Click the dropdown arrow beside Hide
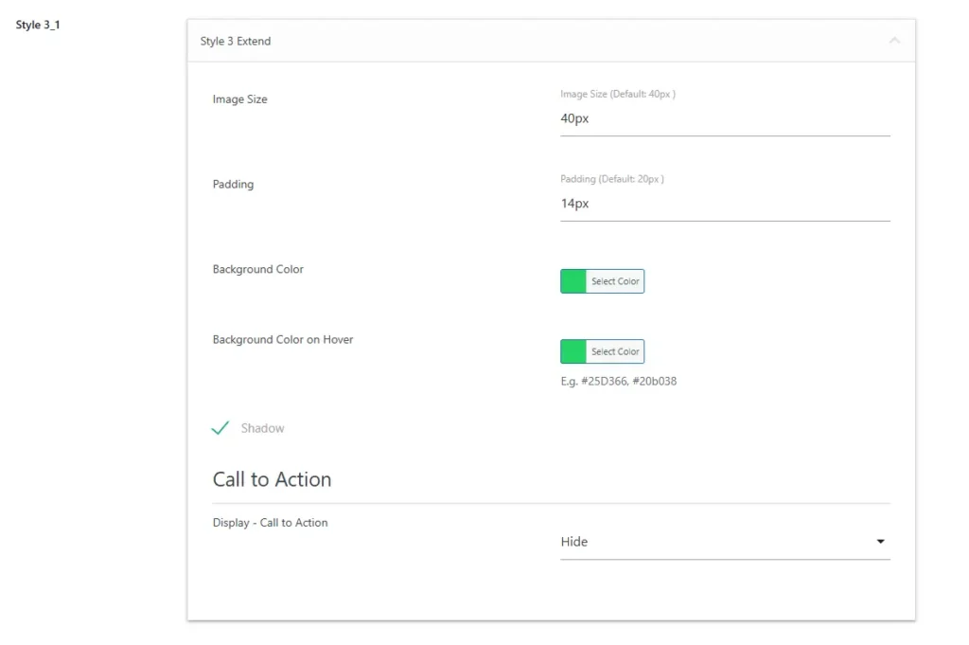969x645 pixels. point(880,542)
